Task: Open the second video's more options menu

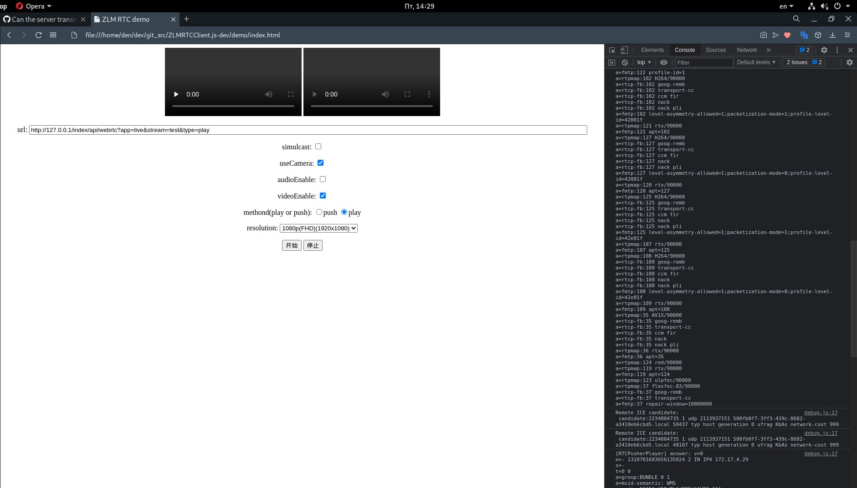Action: (x=429, y=94)
